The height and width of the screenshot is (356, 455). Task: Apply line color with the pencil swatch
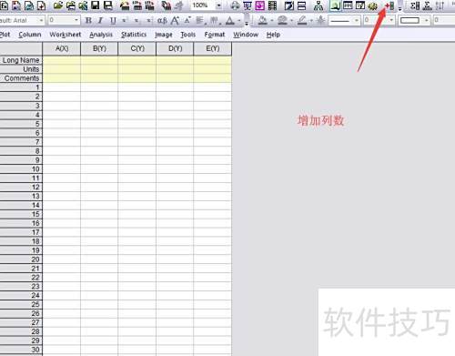tap(302, 21)
